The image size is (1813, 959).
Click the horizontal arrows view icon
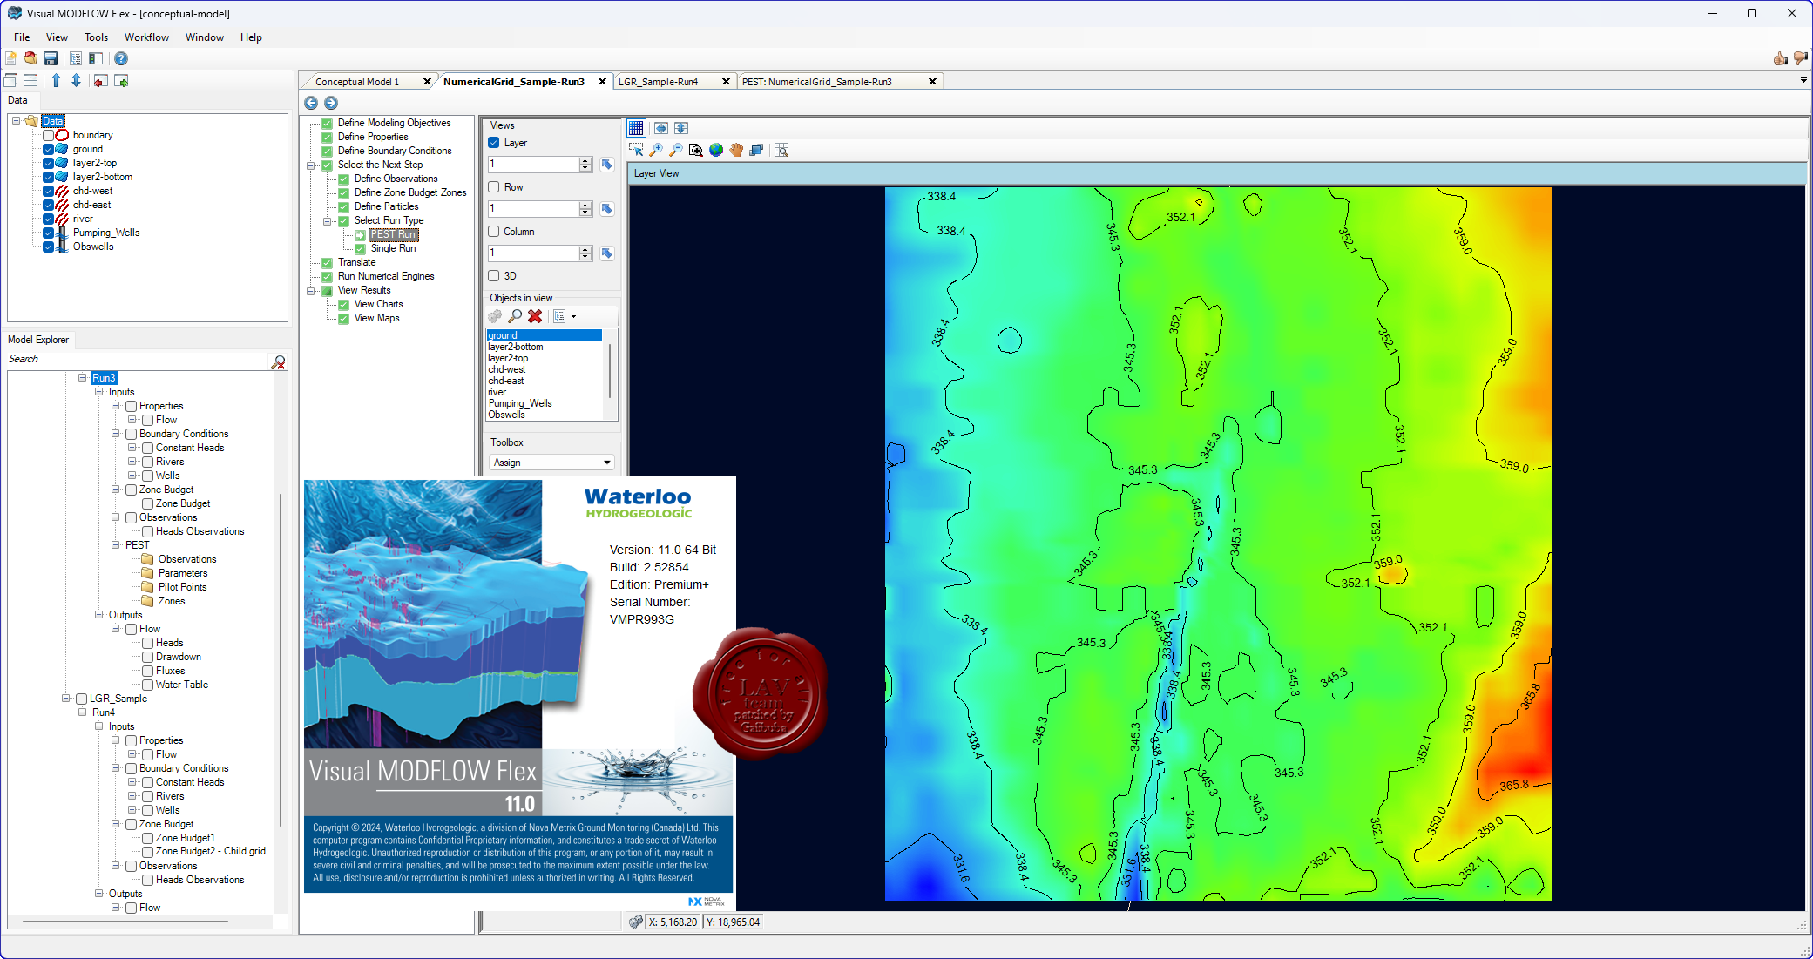[661, 128]
